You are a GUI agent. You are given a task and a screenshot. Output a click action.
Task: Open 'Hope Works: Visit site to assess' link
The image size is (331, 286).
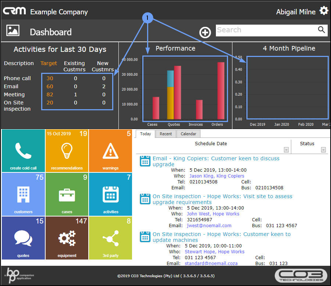[x=223, y=199]
